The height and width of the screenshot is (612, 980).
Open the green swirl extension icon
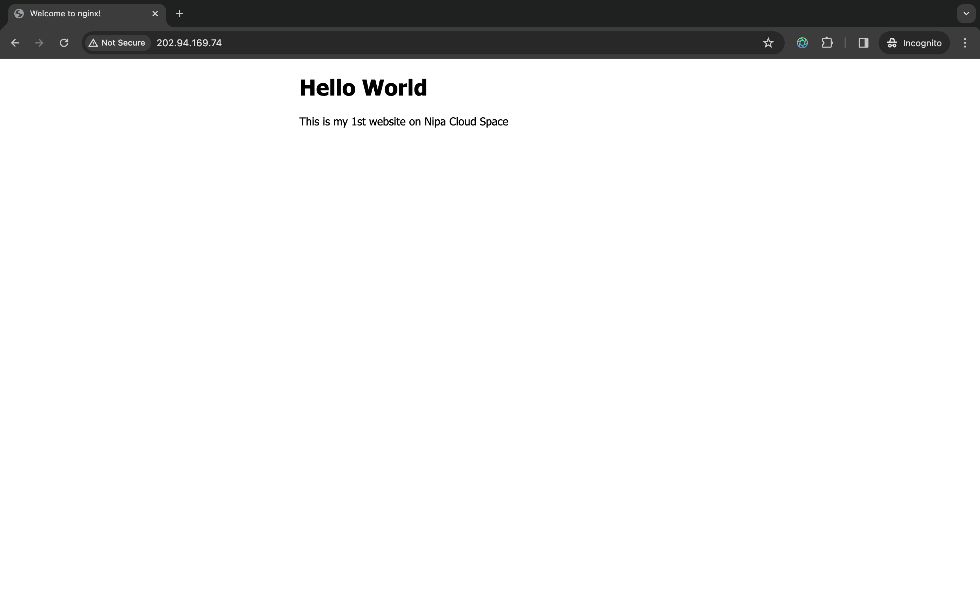(x=802, y=43)
